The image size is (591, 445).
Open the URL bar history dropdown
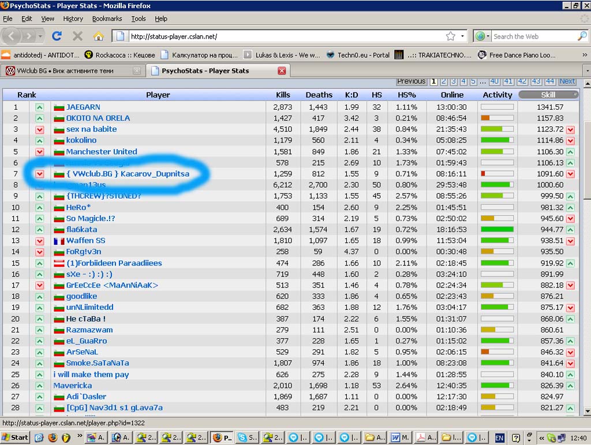462,36
